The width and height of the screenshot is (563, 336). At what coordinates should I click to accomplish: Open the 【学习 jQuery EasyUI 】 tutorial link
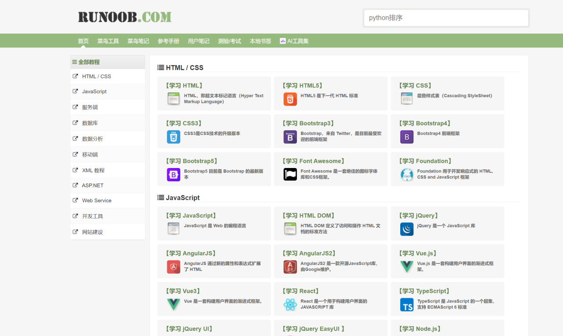[x=314, y=329]
